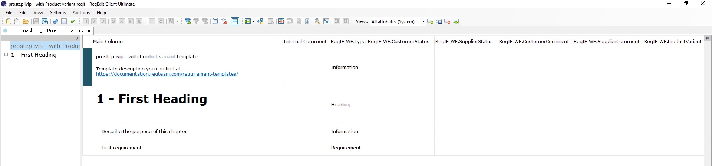Click the grey undo arrow icon
The height and width of the screenshot is (166, 712).
point(290,21)
